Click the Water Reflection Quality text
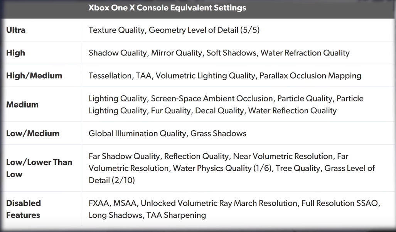The height and width of the screenshot is (232, 396). 292,111
